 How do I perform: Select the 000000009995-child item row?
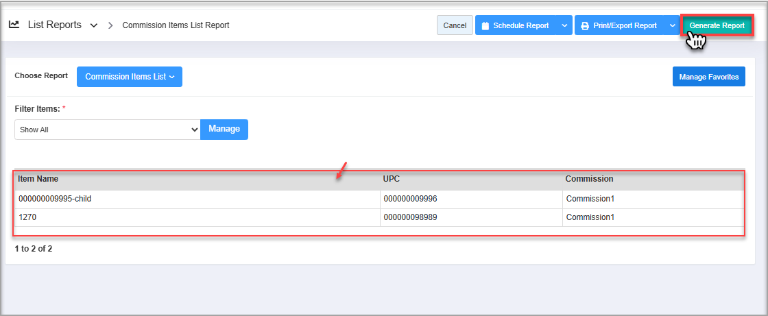coord(55,199)
